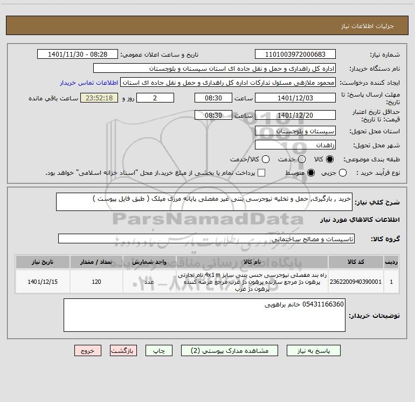
Task: Click the remaining days field showing 2
Action: pyautogui.click(x=155, y=98)
